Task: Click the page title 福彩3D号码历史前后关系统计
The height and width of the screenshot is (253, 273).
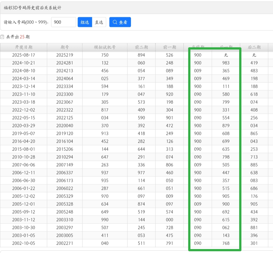Action: click(x=33, y=8)
